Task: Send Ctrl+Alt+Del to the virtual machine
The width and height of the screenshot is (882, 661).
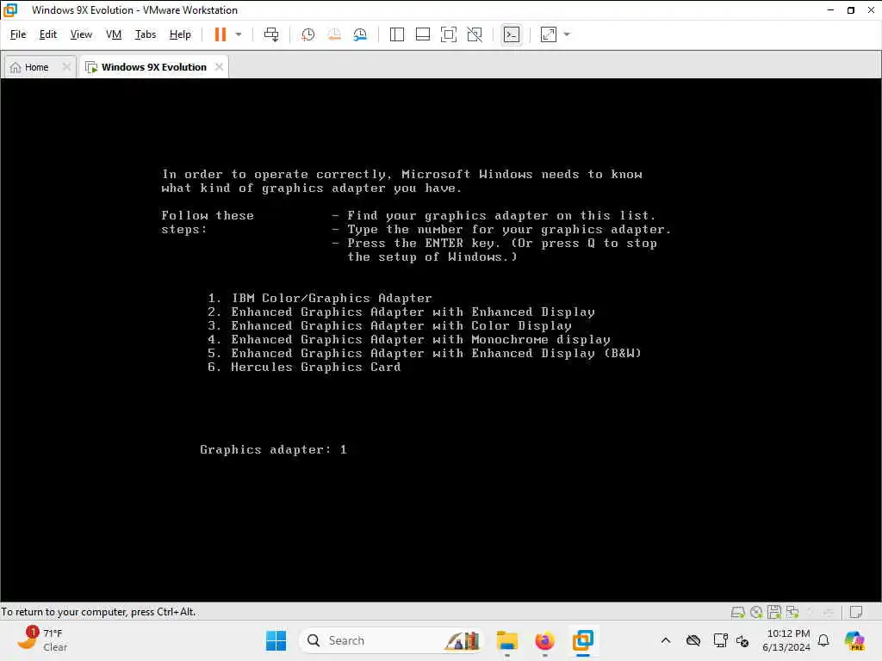Action: [271, 34]
